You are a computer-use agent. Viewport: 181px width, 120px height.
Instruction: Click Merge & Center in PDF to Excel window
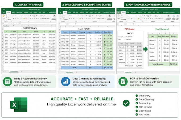(x=159, y=19)
